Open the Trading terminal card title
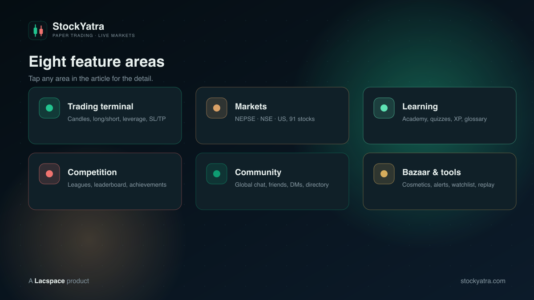Image resolution: width=534 pixels, height=300 pixels. 101,107
